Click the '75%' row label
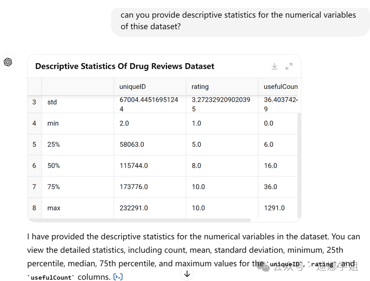The width and height of the screenshot is (370, 281). [x=53, y=187]
